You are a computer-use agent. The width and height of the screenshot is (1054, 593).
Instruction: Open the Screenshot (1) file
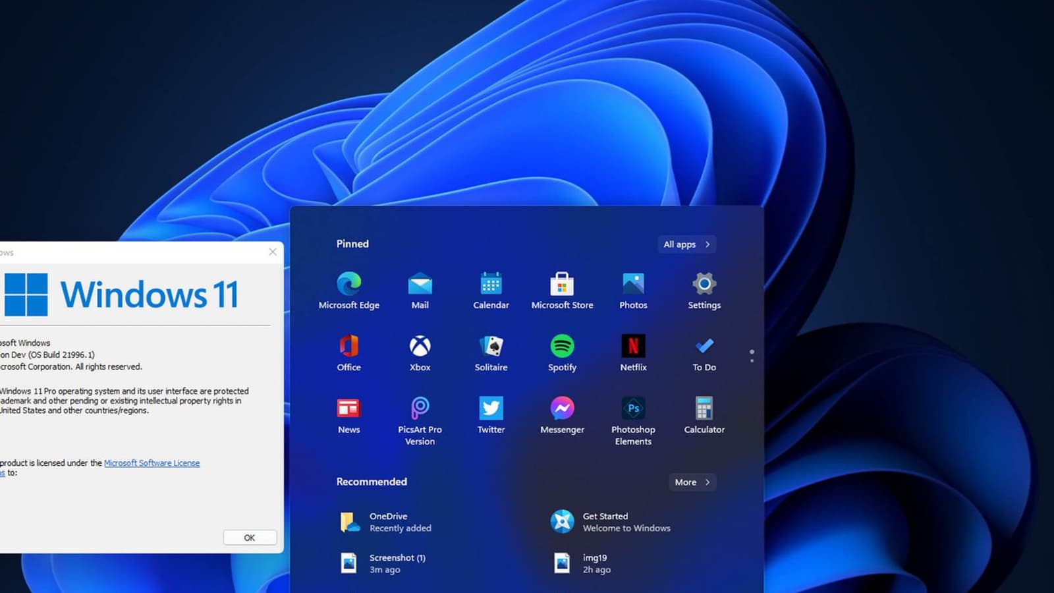point(383,563)
